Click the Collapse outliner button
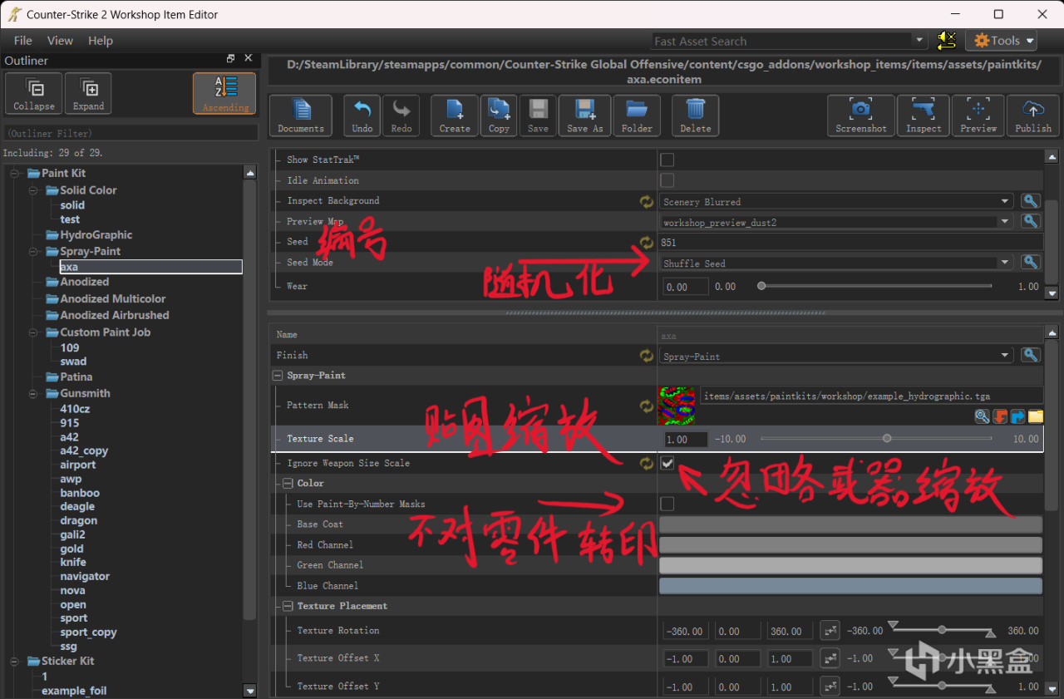Viewport: 1064px width, 699px height. pyautogui.click(x=34, y=94)
